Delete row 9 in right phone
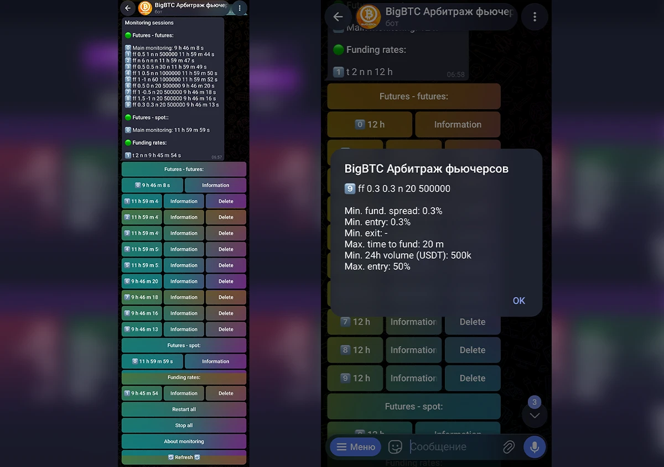 [473, 378]
